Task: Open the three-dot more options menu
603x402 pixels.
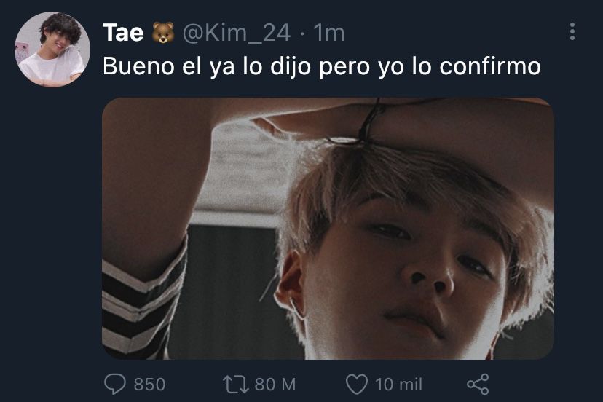Action: click(x=572, y=31)
